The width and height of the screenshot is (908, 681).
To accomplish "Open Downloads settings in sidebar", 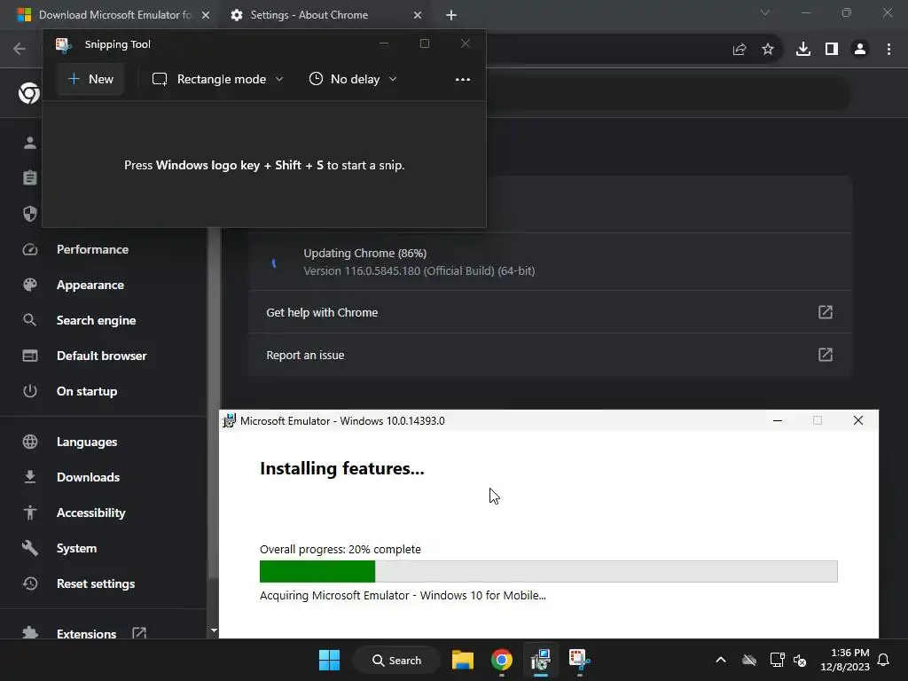I will (x=88, y=477).
